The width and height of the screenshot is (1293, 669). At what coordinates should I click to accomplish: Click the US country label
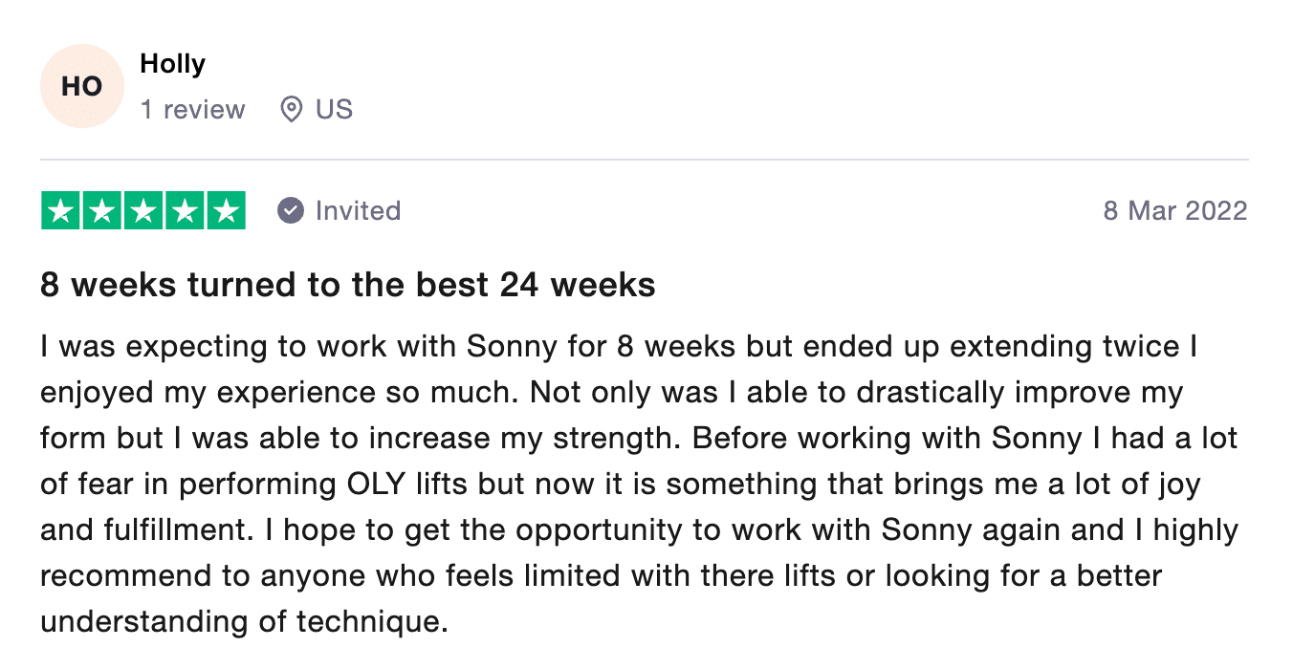point(335,110)
